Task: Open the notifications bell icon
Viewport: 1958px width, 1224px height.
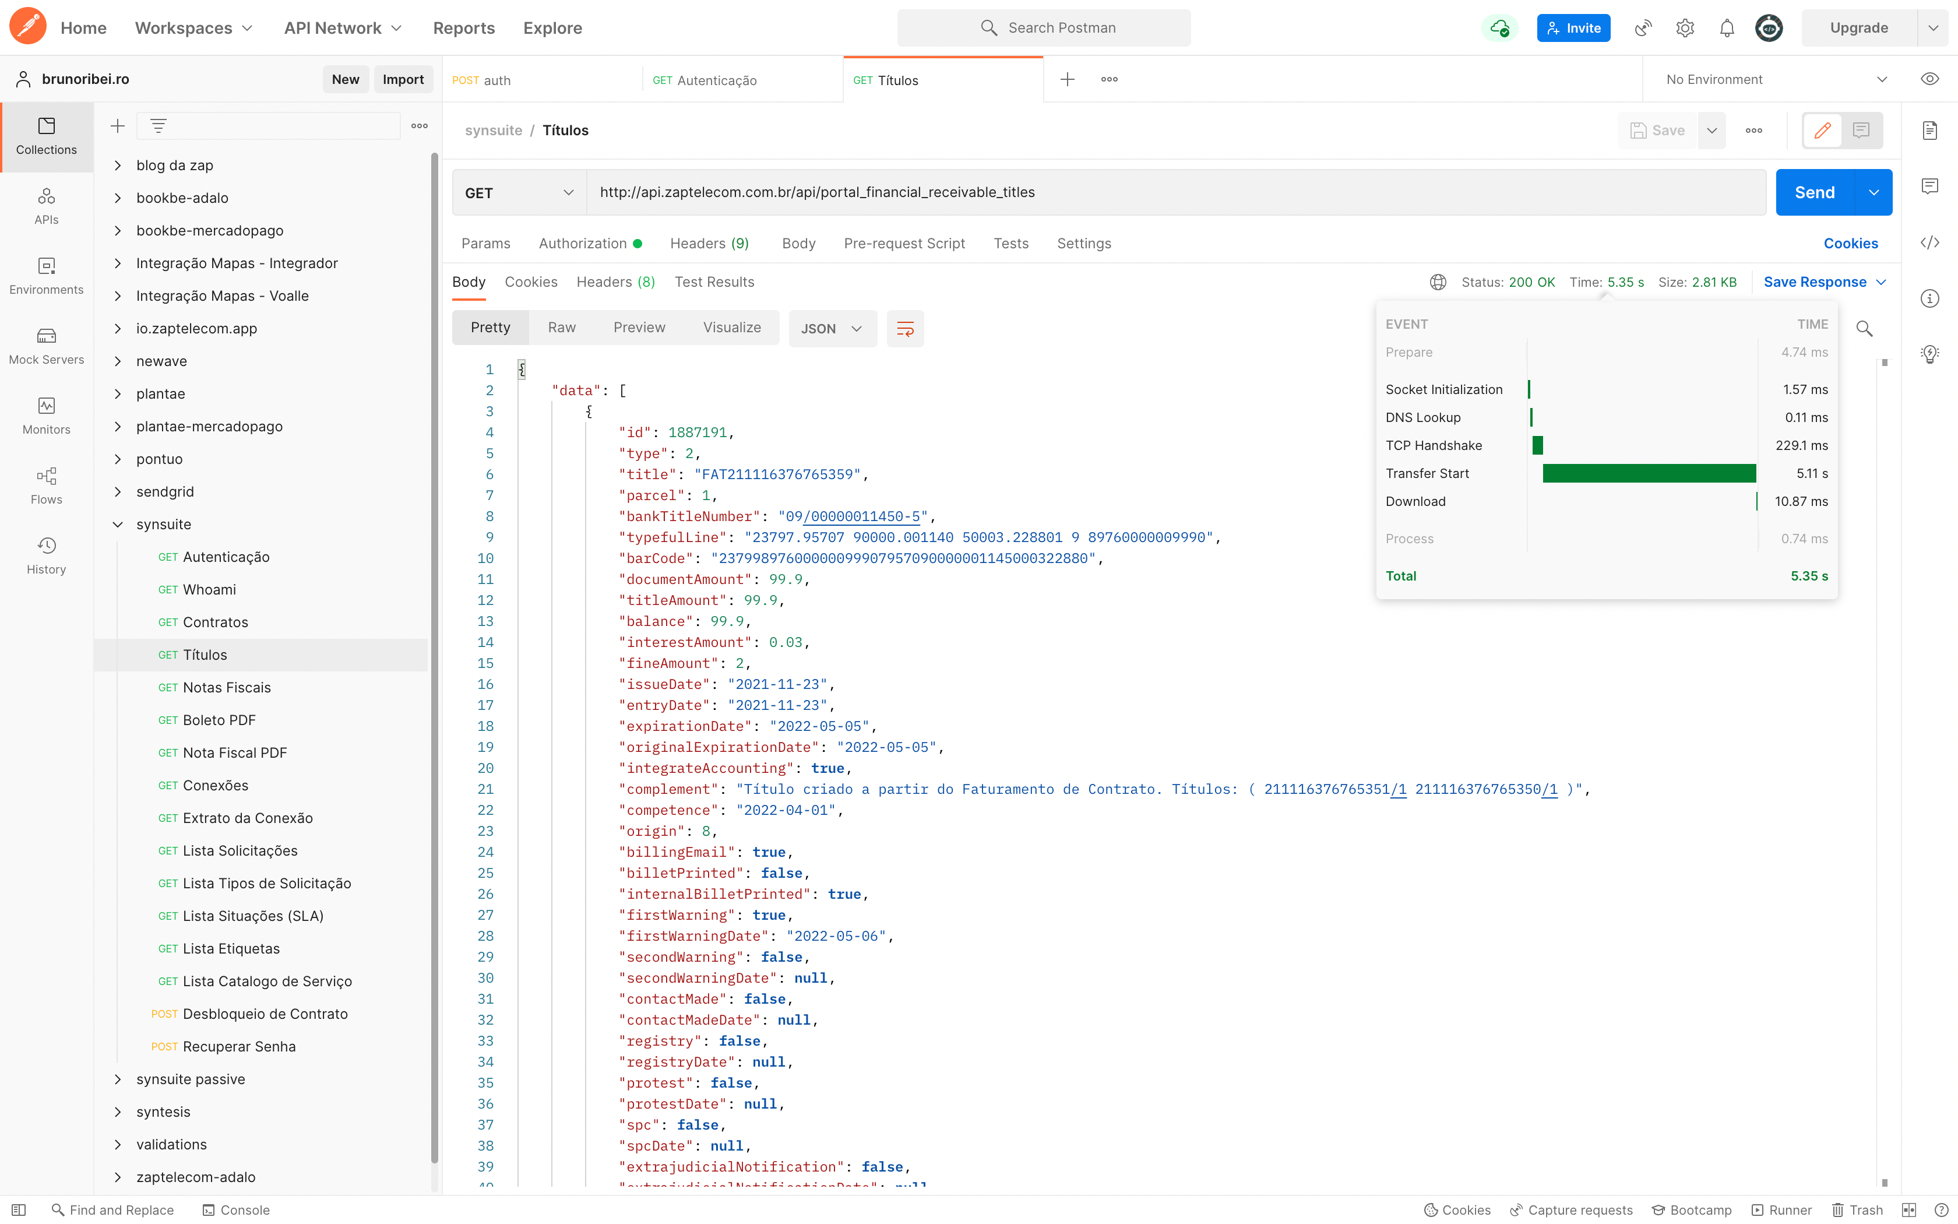Action: (x=1727, y=29)
